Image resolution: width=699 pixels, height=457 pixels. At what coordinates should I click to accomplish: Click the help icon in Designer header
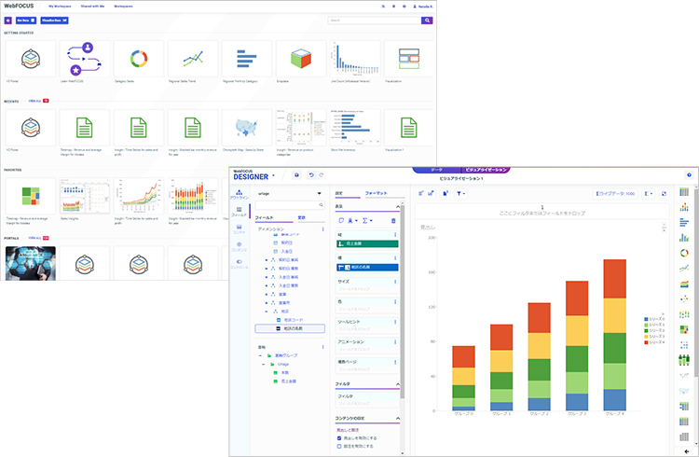click(x=689, y=175)
